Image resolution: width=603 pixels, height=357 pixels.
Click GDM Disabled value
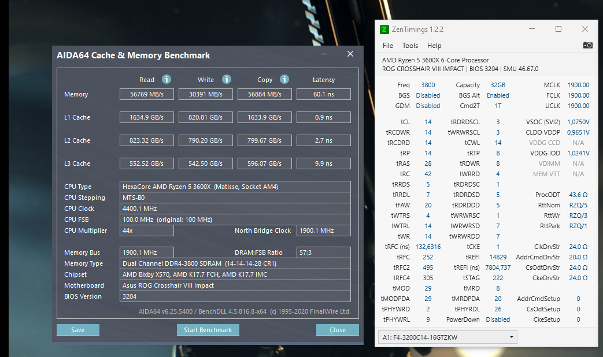[428, 106]
